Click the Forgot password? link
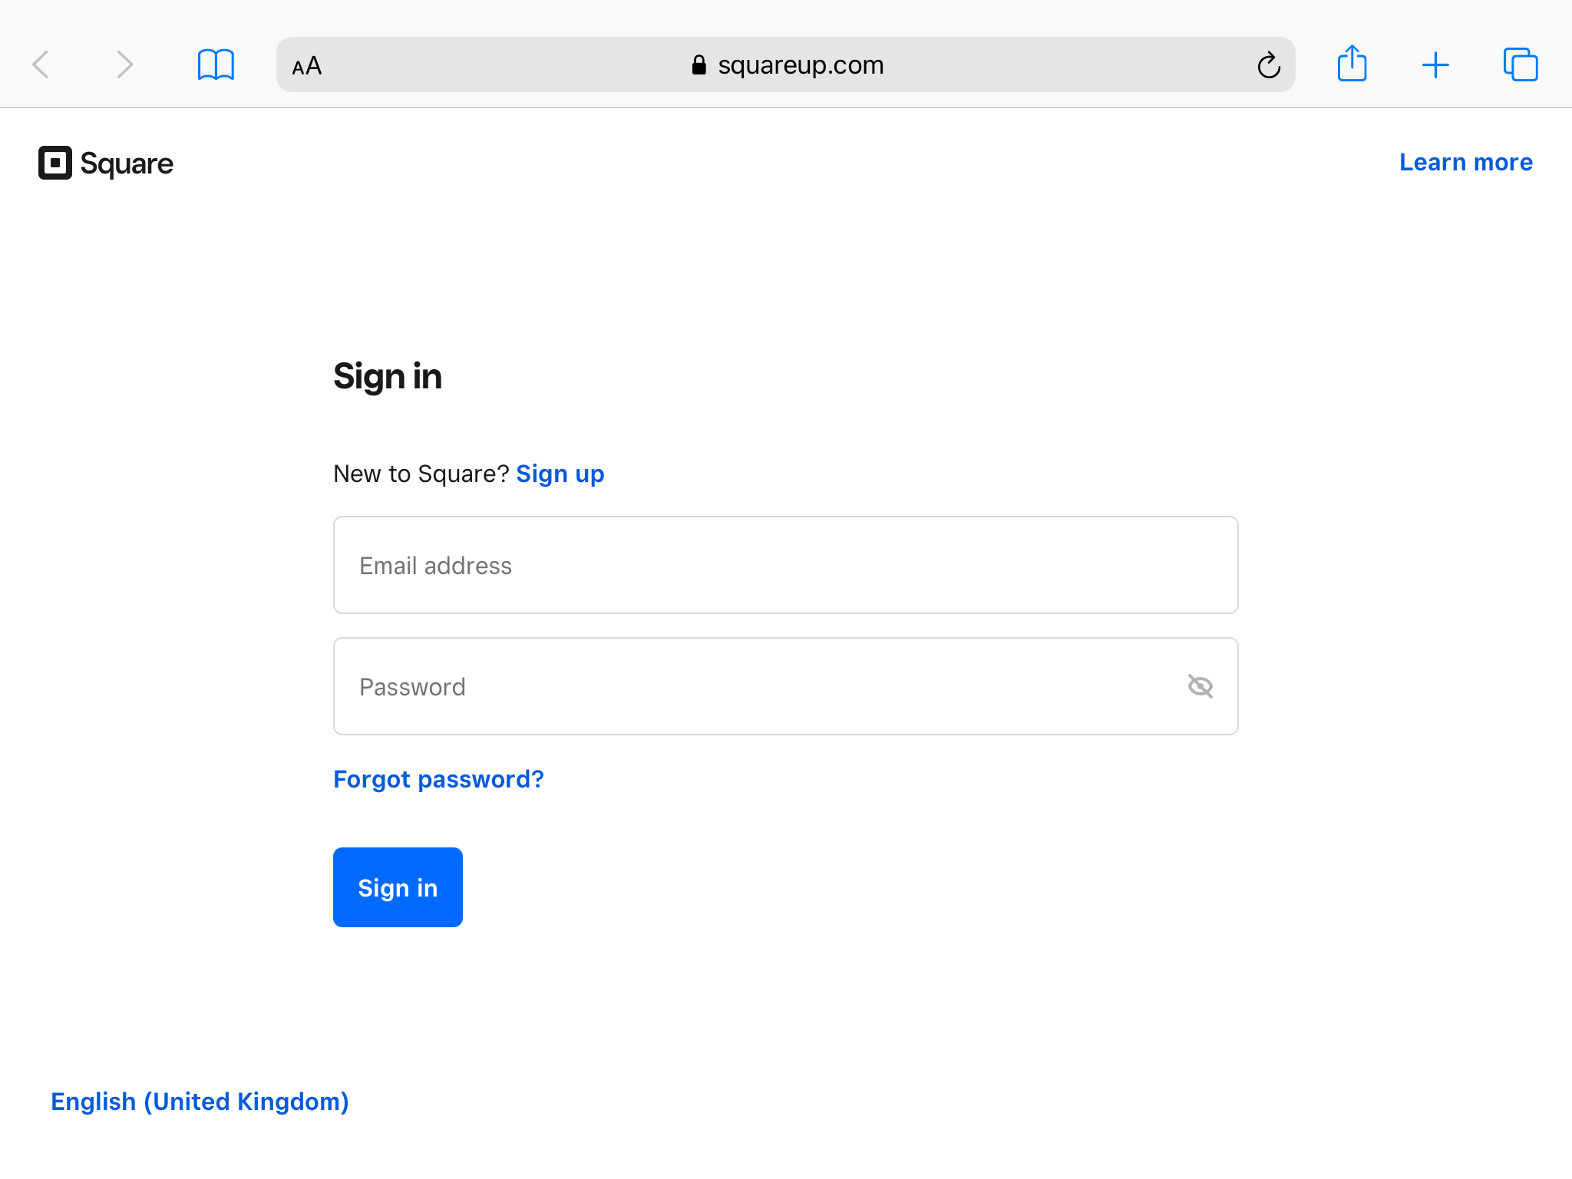 438,779
